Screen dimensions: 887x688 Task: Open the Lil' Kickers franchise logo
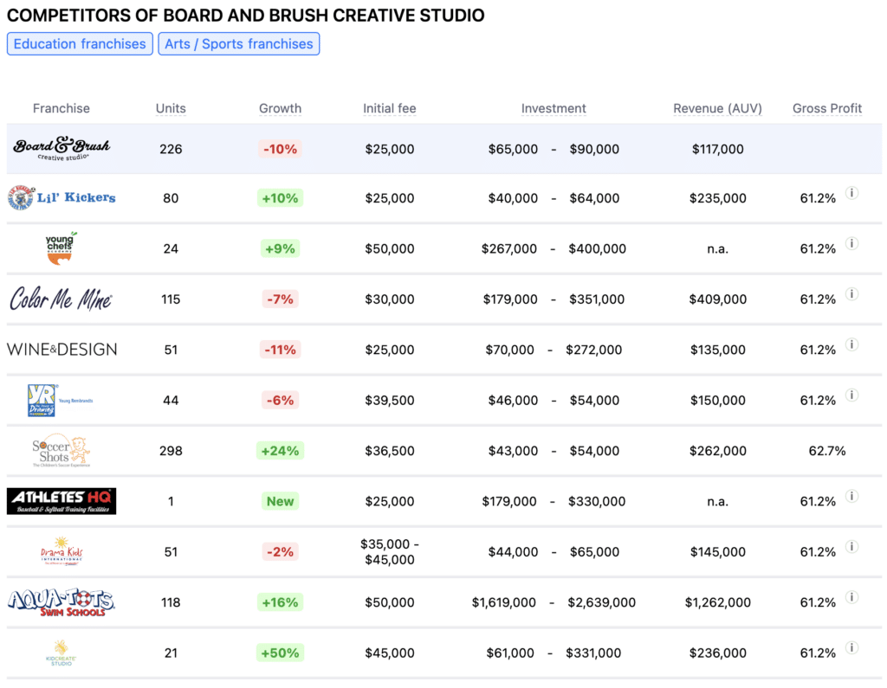[62, 198]
